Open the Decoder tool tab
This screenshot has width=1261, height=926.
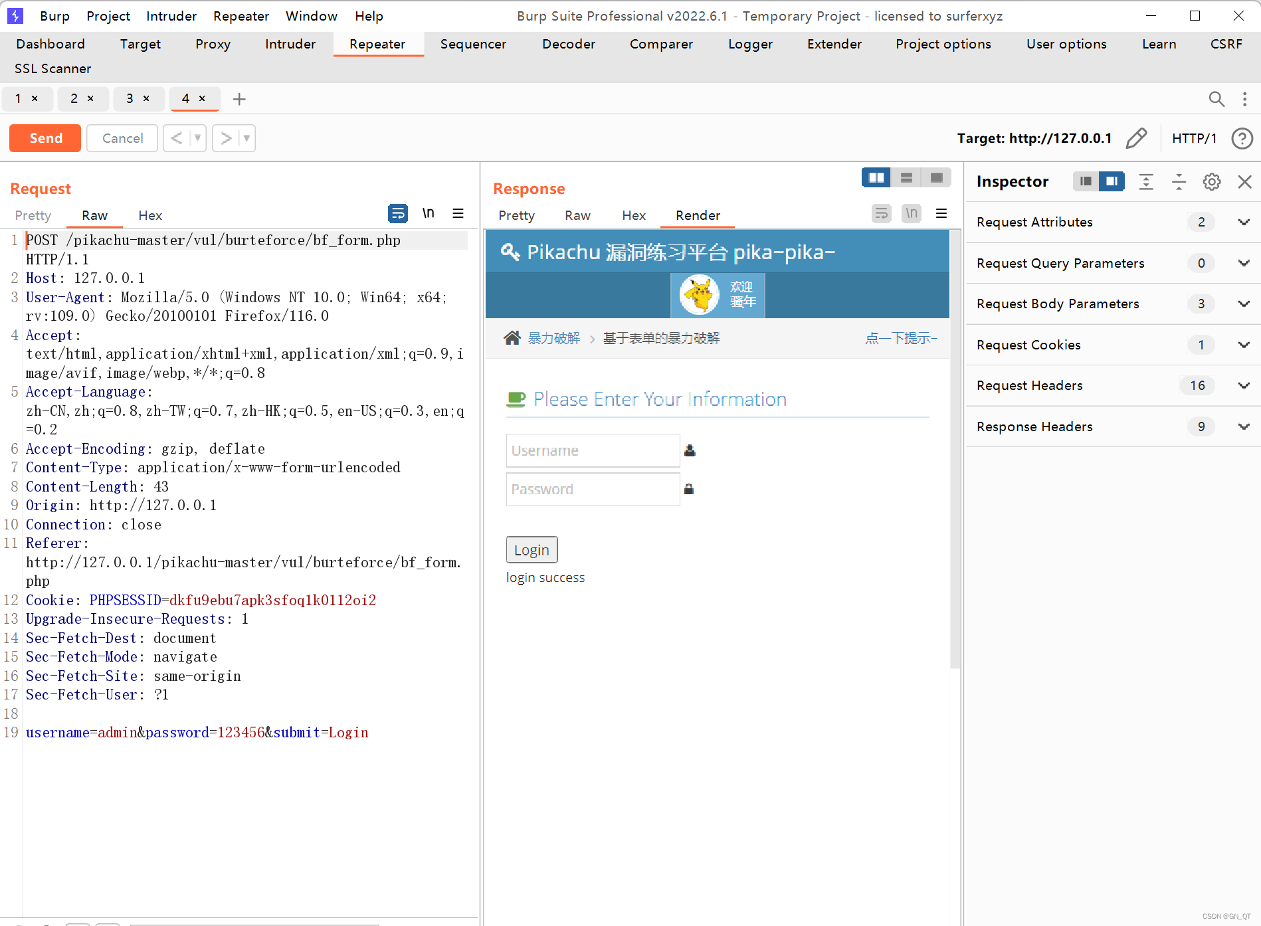tap(569, 44)
